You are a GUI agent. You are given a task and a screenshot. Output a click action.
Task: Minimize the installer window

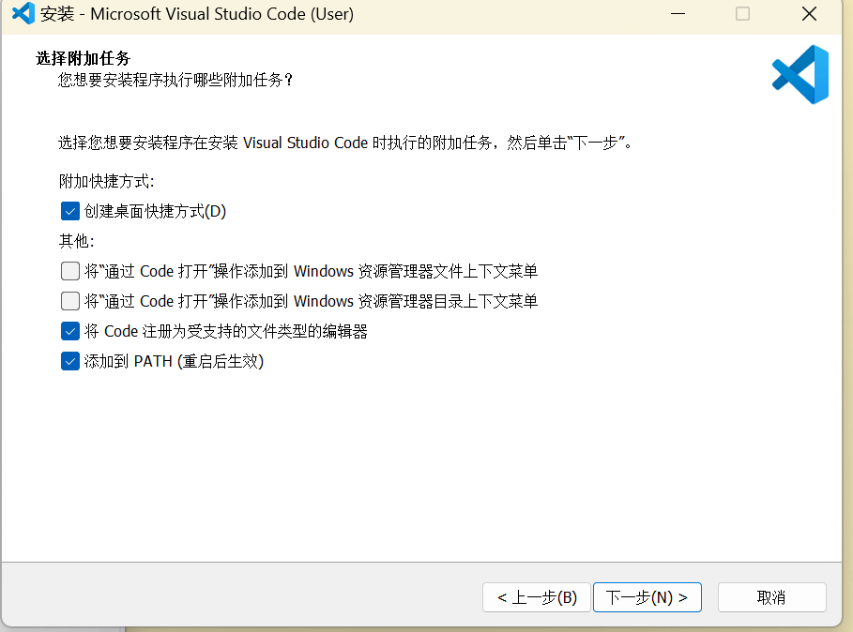click(x=678, y=13)
